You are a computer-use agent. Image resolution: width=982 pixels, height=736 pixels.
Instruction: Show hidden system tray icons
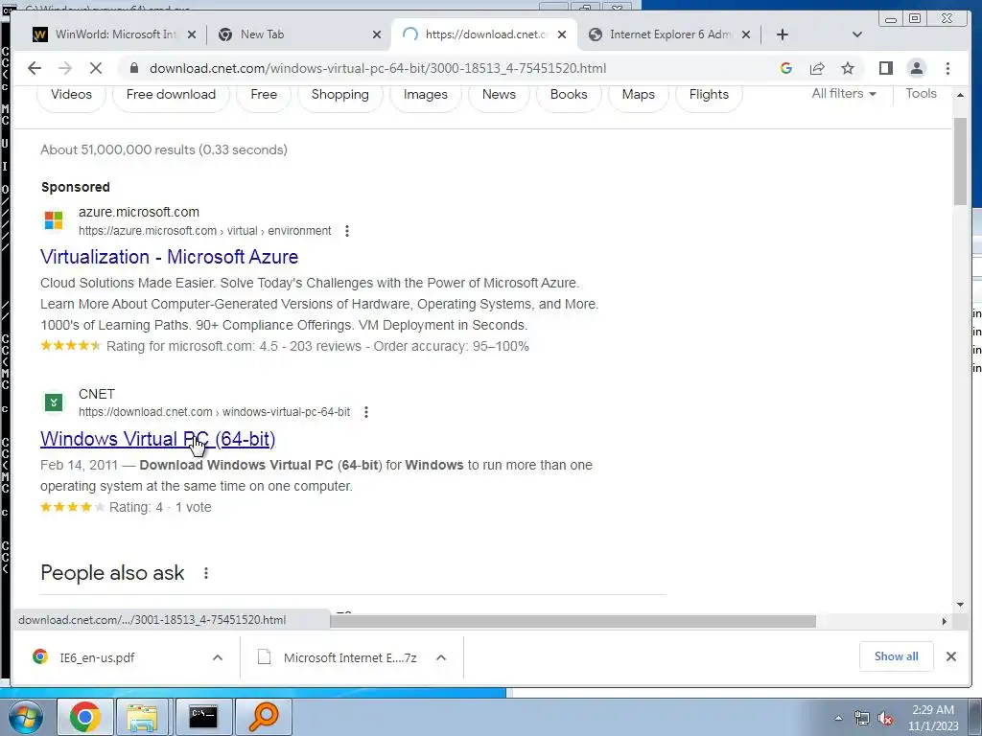pyautogui.click(x=838, y=718)
